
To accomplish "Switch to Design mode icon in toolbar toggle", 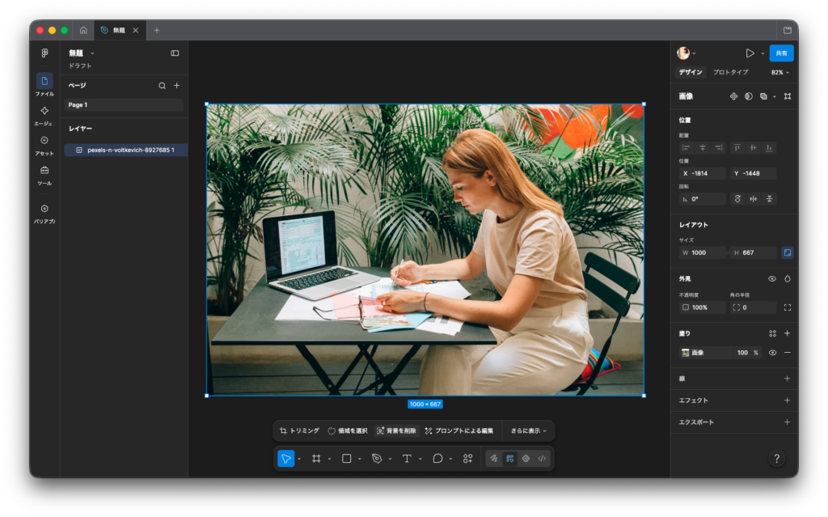I will [x=509, y=458].
